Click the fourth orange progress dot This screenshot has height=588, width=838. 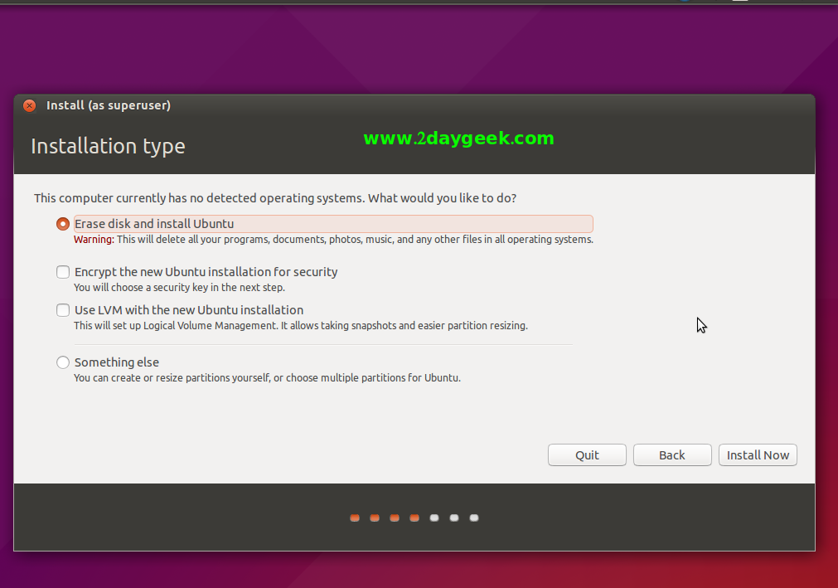[414, 518]
